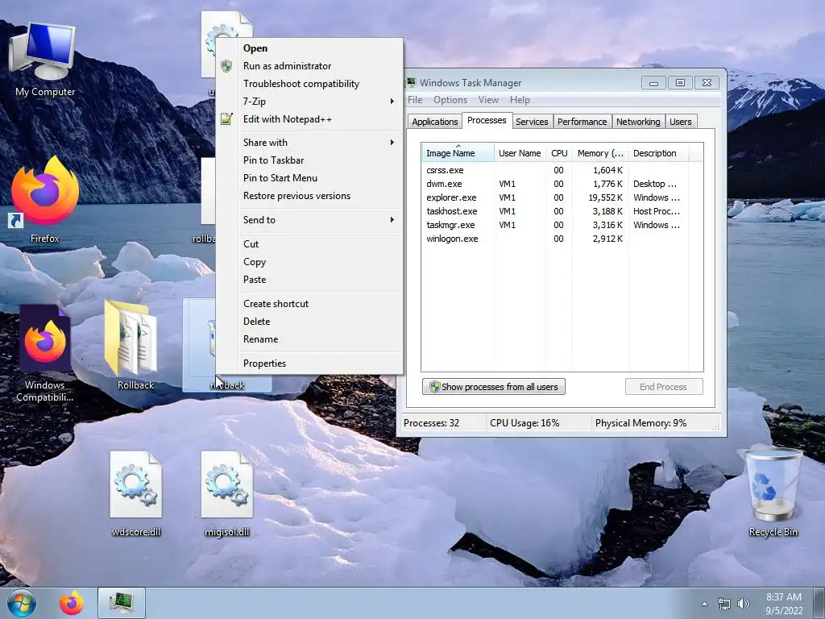Switch to the Services tab
Screen dimensions: 825x619
532,122
